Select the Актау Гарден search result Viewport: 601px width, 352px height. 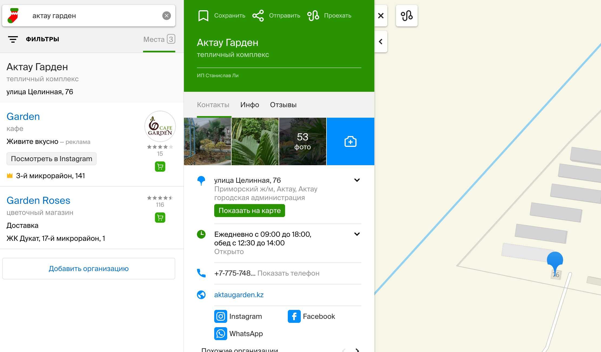92,78
